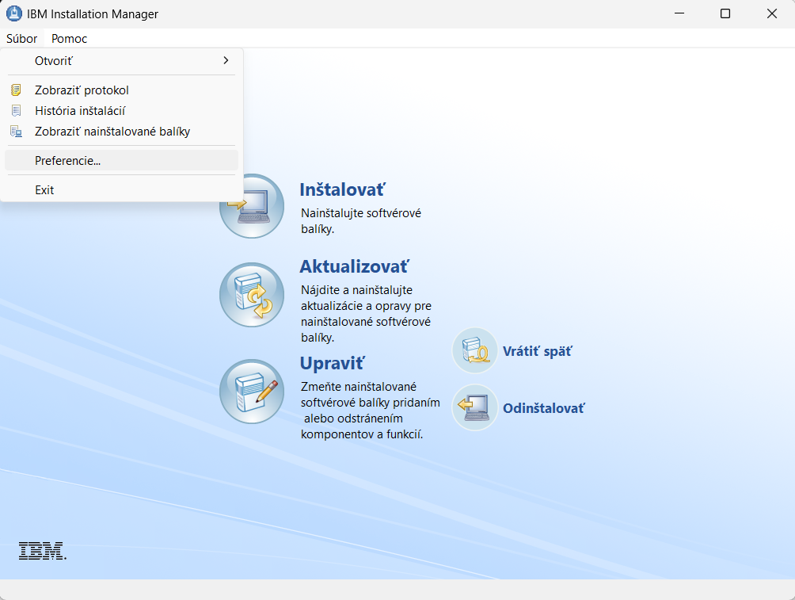Image resolution: width=795 pixels, height=600 pixels.
Task: Open Preferencie... from the menu
Action: (67, 160)
